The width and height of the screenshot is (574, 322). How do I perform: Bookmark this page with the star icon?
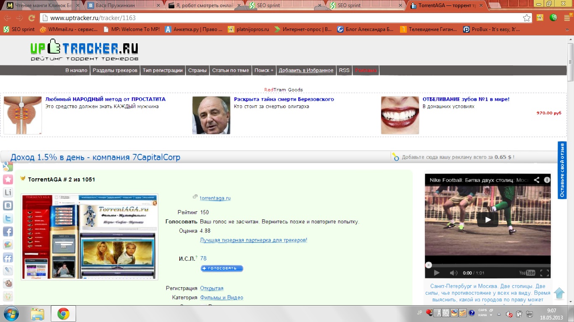tap(527, 18)
